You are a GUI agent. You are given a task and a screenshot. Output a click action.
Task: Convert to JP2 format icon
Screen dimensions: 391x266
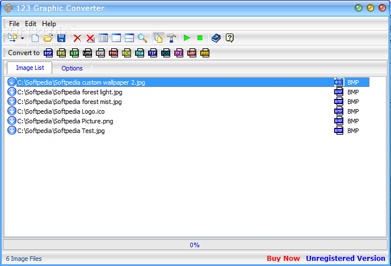[x=179, y=53]
